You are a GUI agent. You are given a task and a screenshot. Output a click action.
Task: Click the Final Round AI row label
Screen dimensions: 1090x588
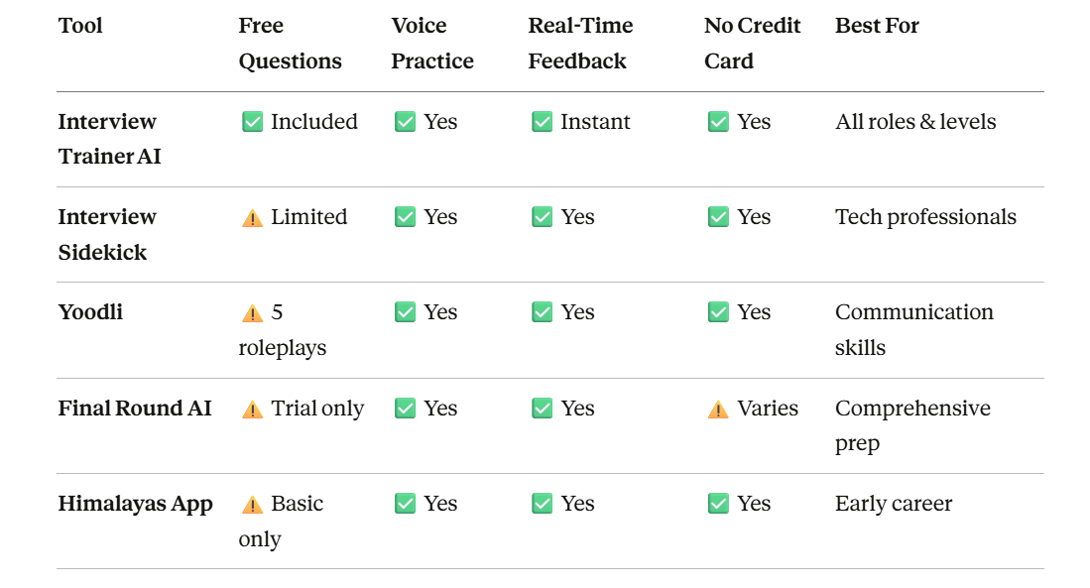tap(135, 409)
